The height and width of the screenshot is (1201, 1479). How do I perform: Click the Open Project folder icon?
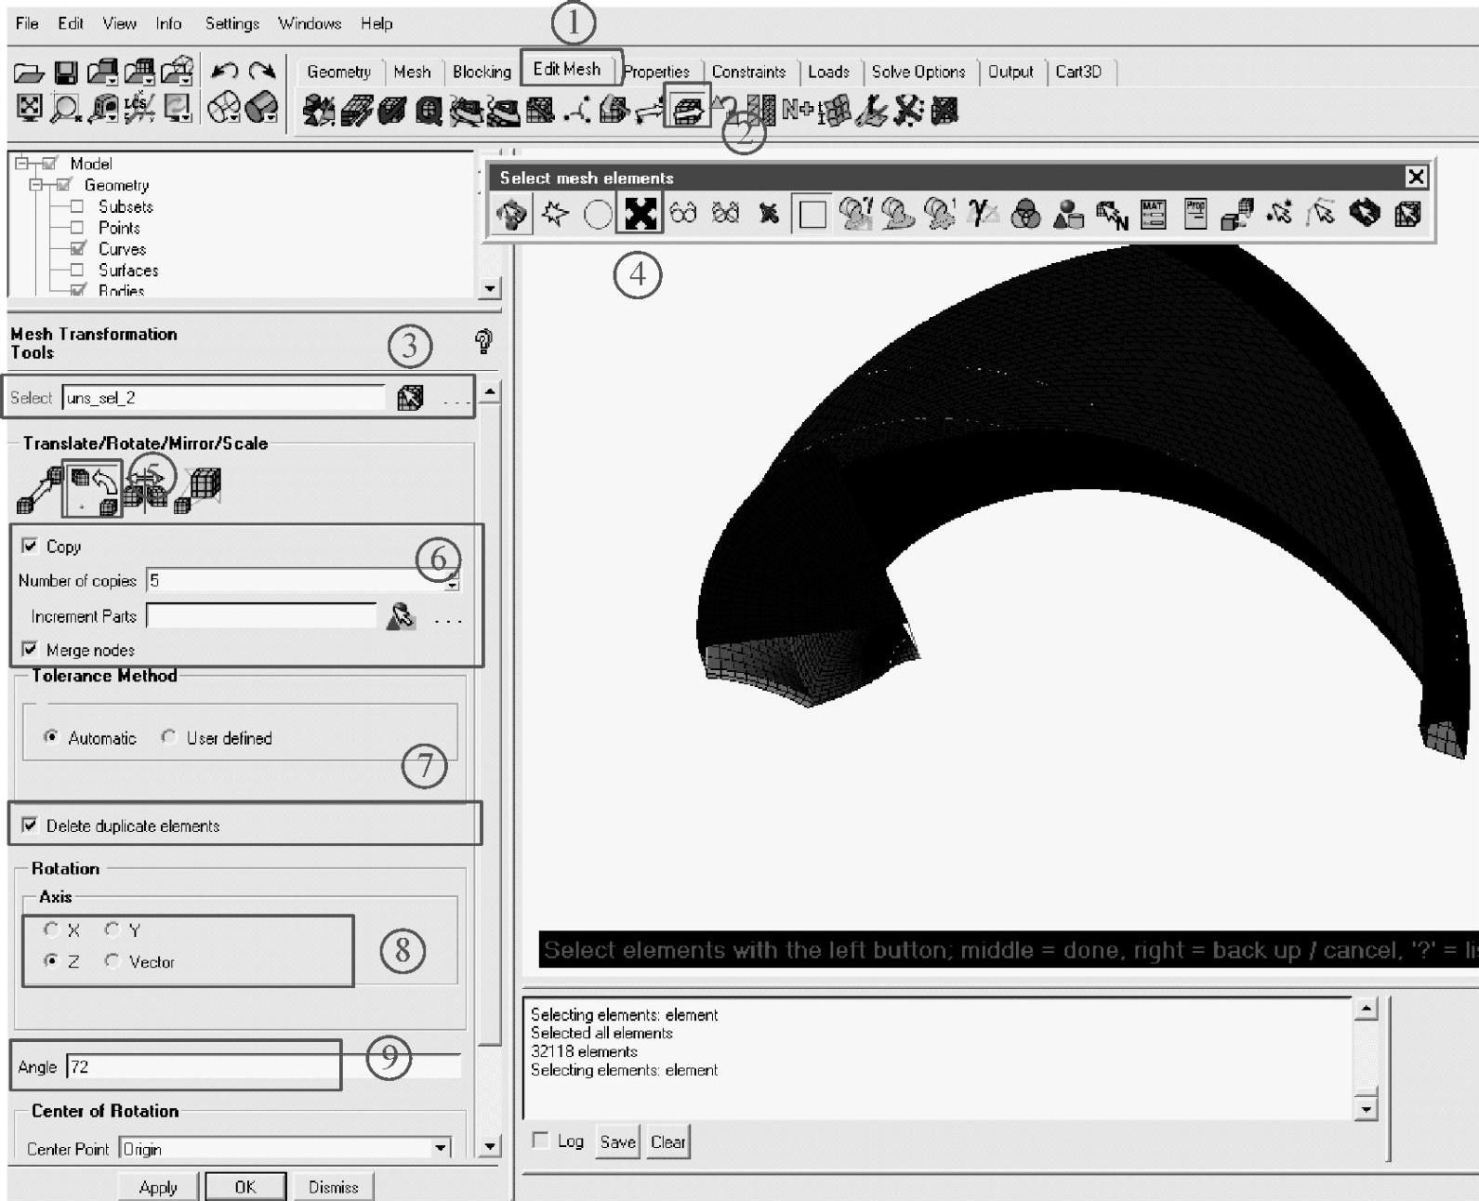click(29, 73)
